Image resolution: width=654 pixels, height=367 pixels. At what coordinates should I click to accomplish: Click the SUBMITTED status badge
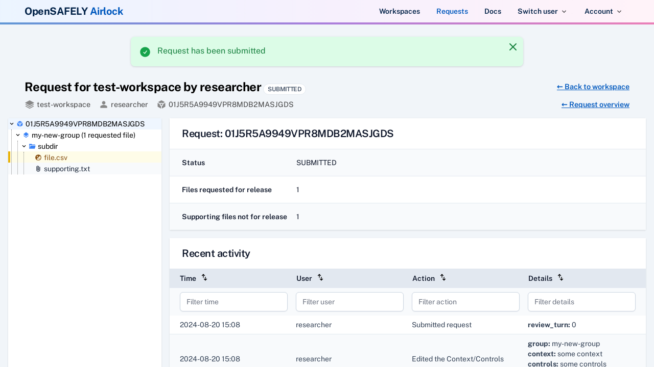tap(285, 89)
